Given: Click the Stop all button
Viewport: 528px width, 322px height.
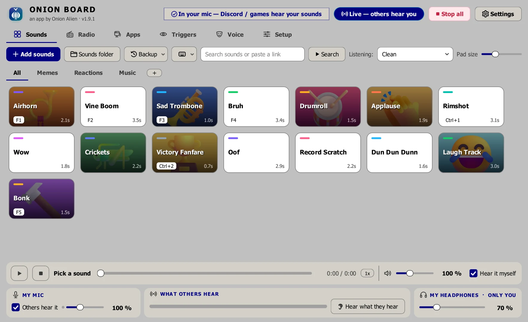Looking at the screenshot, I should point(450,14).
